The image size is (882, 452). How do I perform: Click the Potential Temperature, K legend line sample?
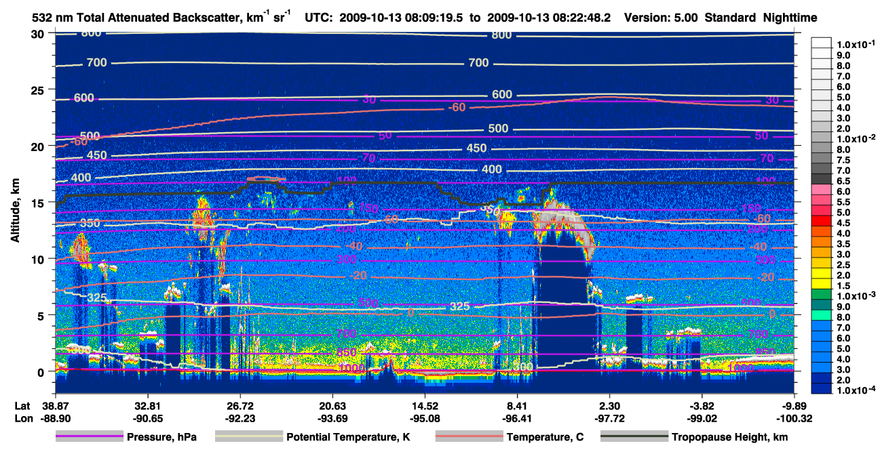[249, 437]
